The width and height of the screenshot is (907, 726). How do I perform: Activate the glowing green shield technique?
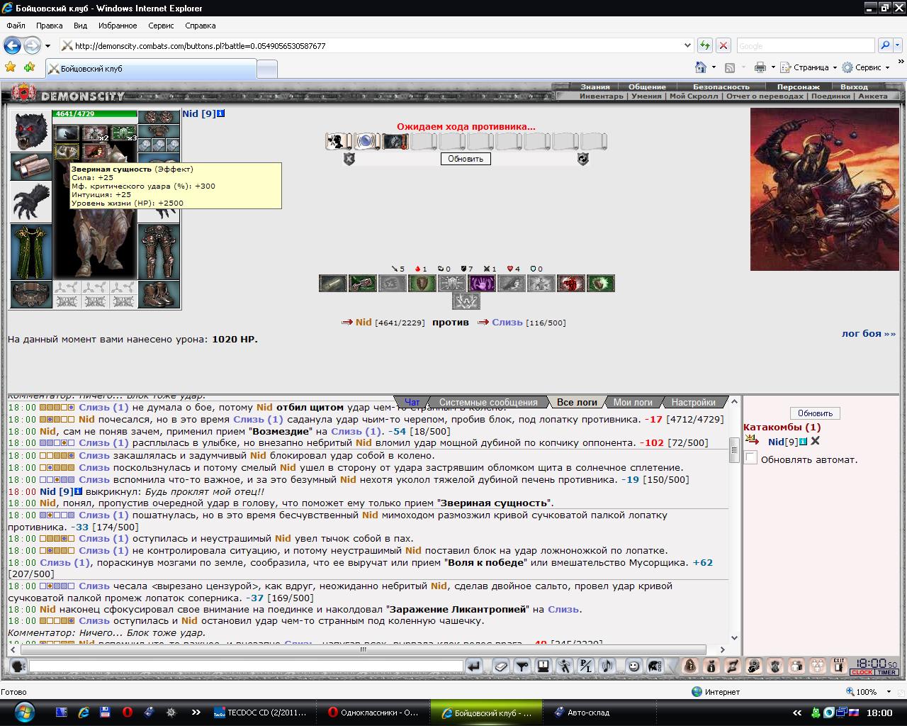[600, 284]
